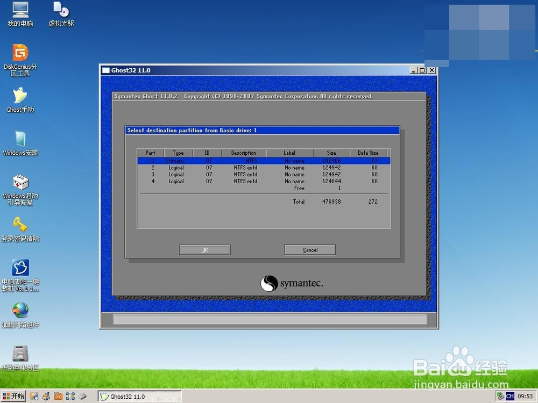Launch the 登录密码清除 key icon

[x=20, y=229]
